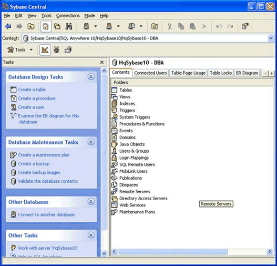
Task: Switch to Table Page Usage tab
Action: pyautogui.click(x=188, y=73)
